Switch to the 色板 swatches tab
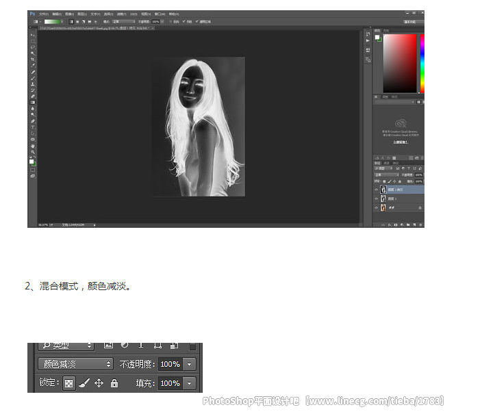 pyautogui.click(x=386, y=31)
